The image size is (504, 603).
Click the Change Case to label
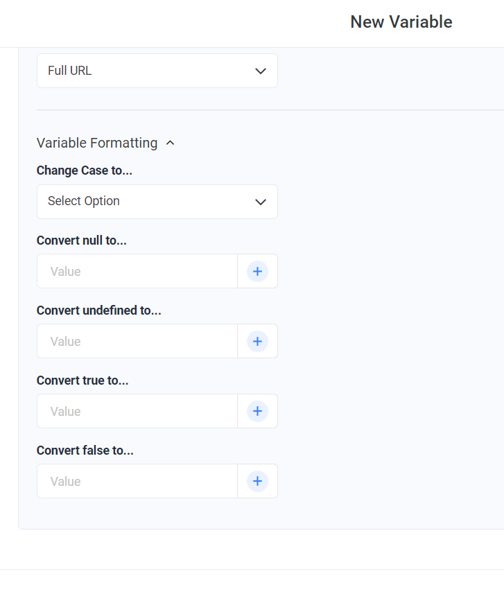pos(85,171)
